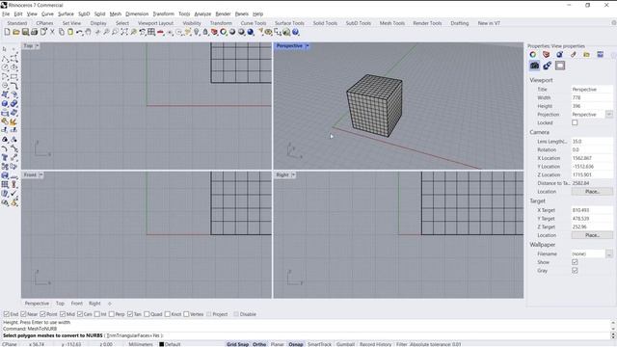This screenshot has width=617, height=347.
Task: Open the Projection dropdown in properties
Action: point(609,115)
